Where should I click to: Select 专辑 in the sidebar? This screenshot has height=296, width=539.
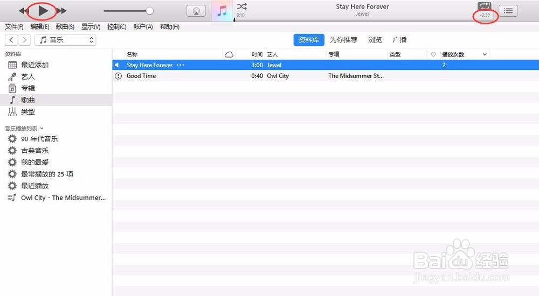pos(56,88)
